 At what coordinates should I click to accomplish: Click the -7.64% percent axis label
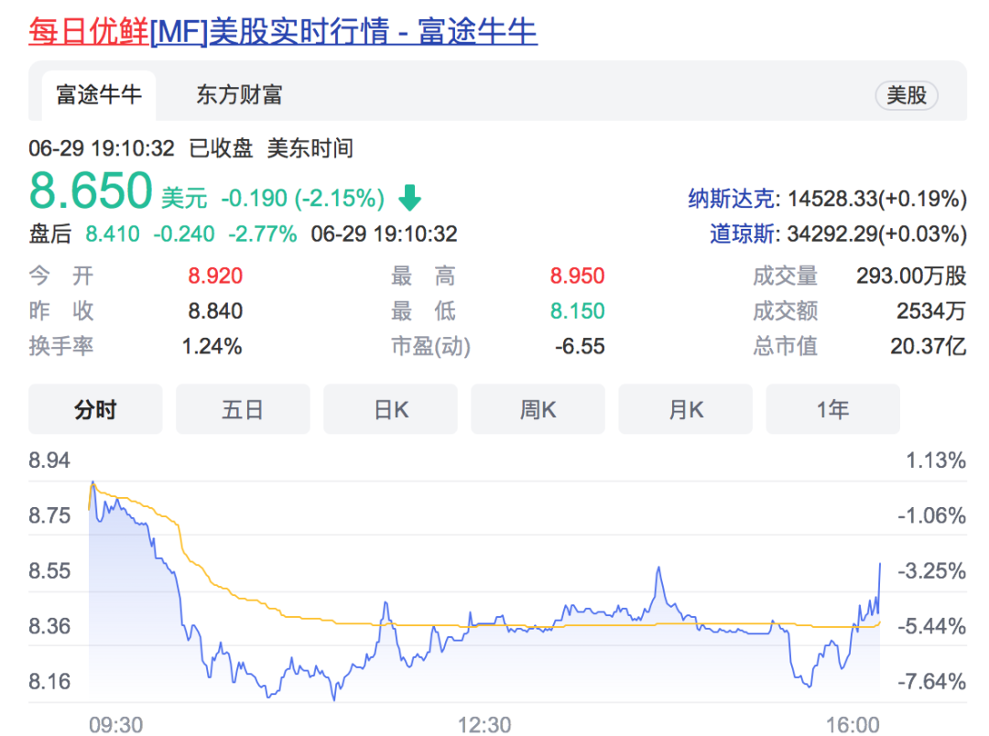[931, 681]
